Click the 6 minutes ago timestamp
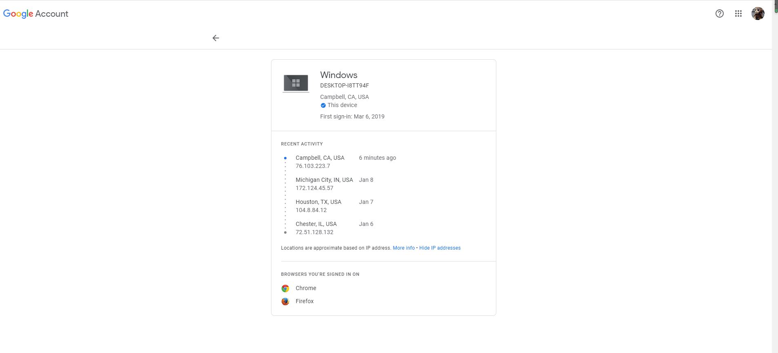 (378, 158)
